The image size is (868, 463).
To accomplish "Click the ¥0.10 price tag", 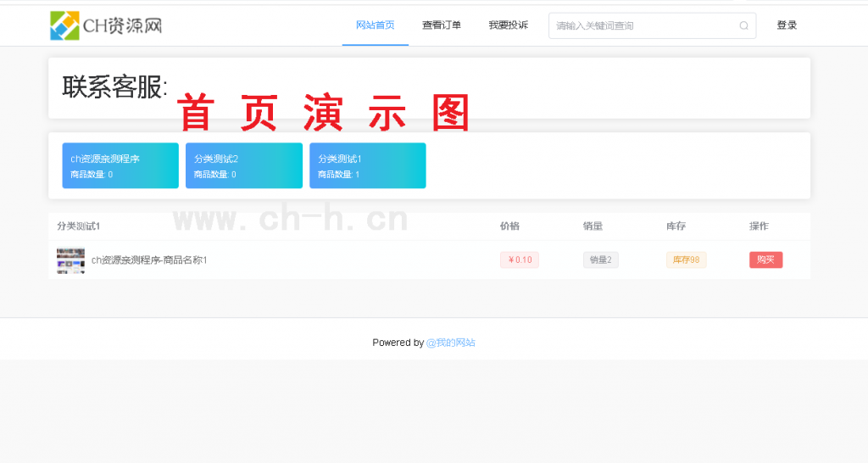I will pos(520,259).
